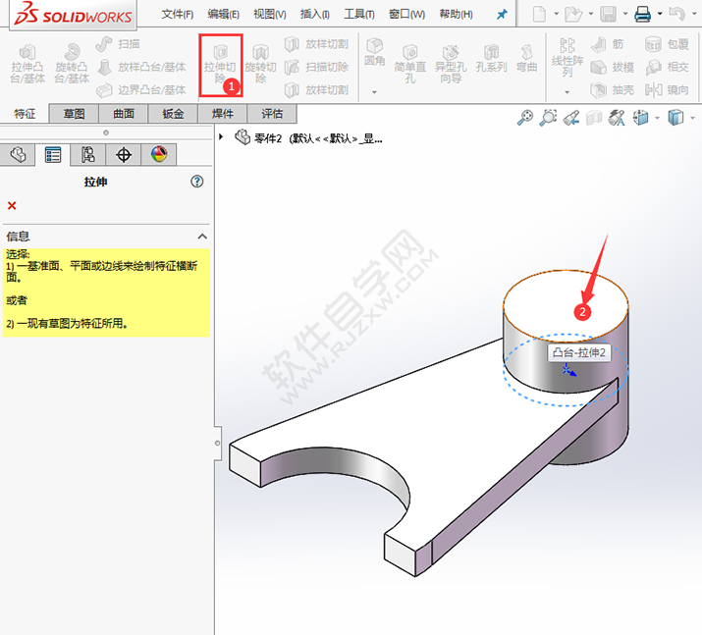This screenshot has width=702, height=635.
Task: Open the DimXpertManager crosshair tab
Action: coord(123,155)
